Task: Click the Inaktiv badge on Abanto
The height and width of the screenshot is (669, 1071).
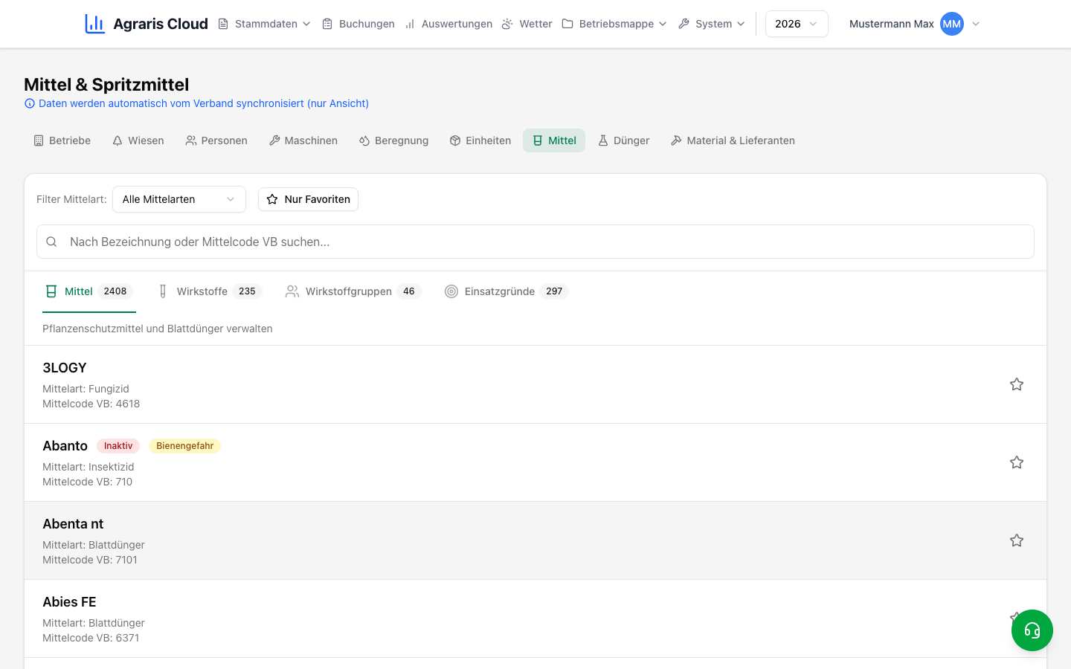Action: click(x=118, y=446)
